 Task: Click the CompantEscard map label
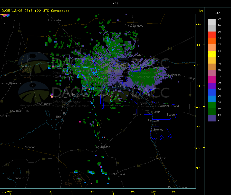click(169, 106)
